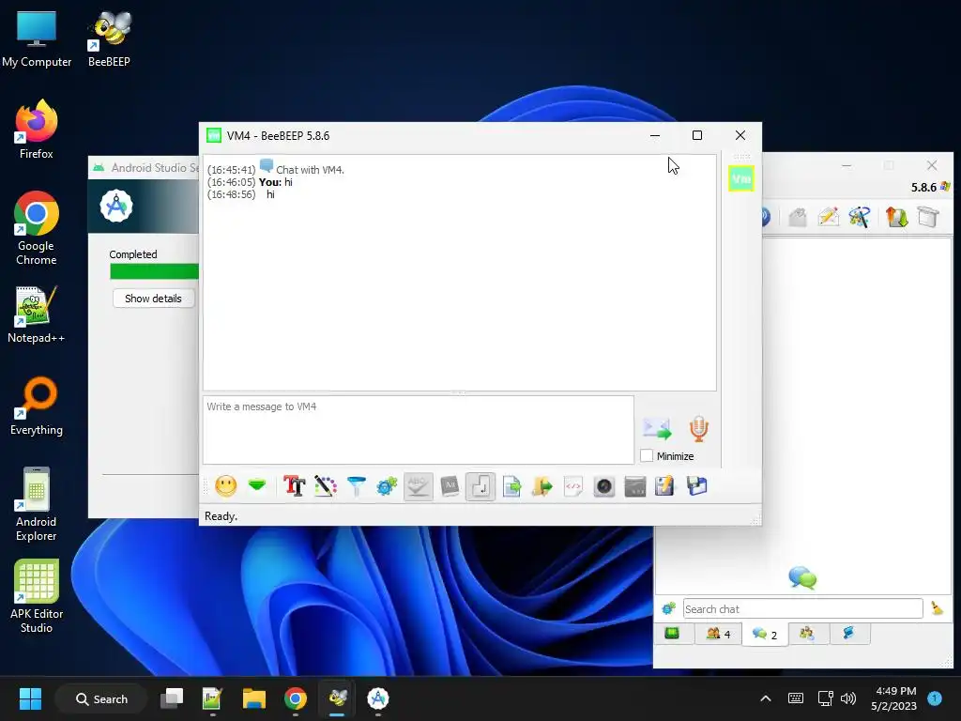Open the Android Explorer desktop shortcut

[37, 504]
